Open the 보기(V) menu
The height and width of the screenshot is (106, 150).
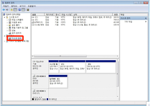click(22, 6)
